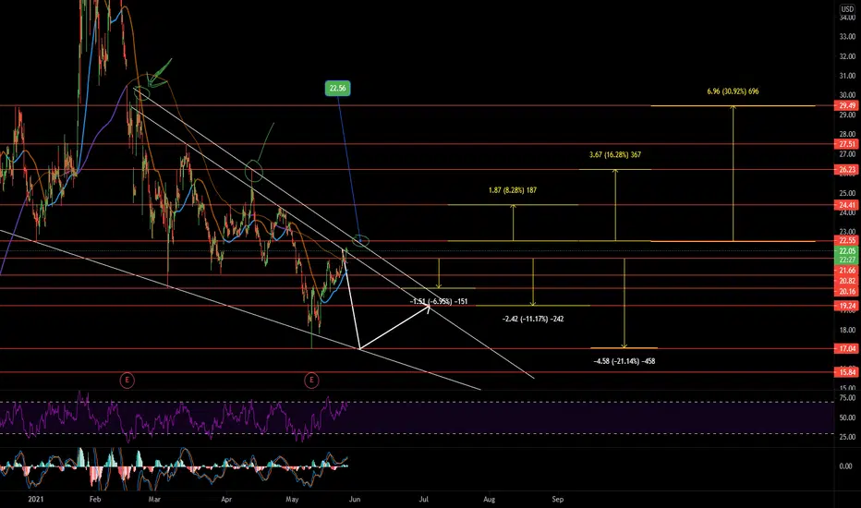861x508 pixels.
Task: Select the 26.23 price level label
Action: [x=846, y=170]
